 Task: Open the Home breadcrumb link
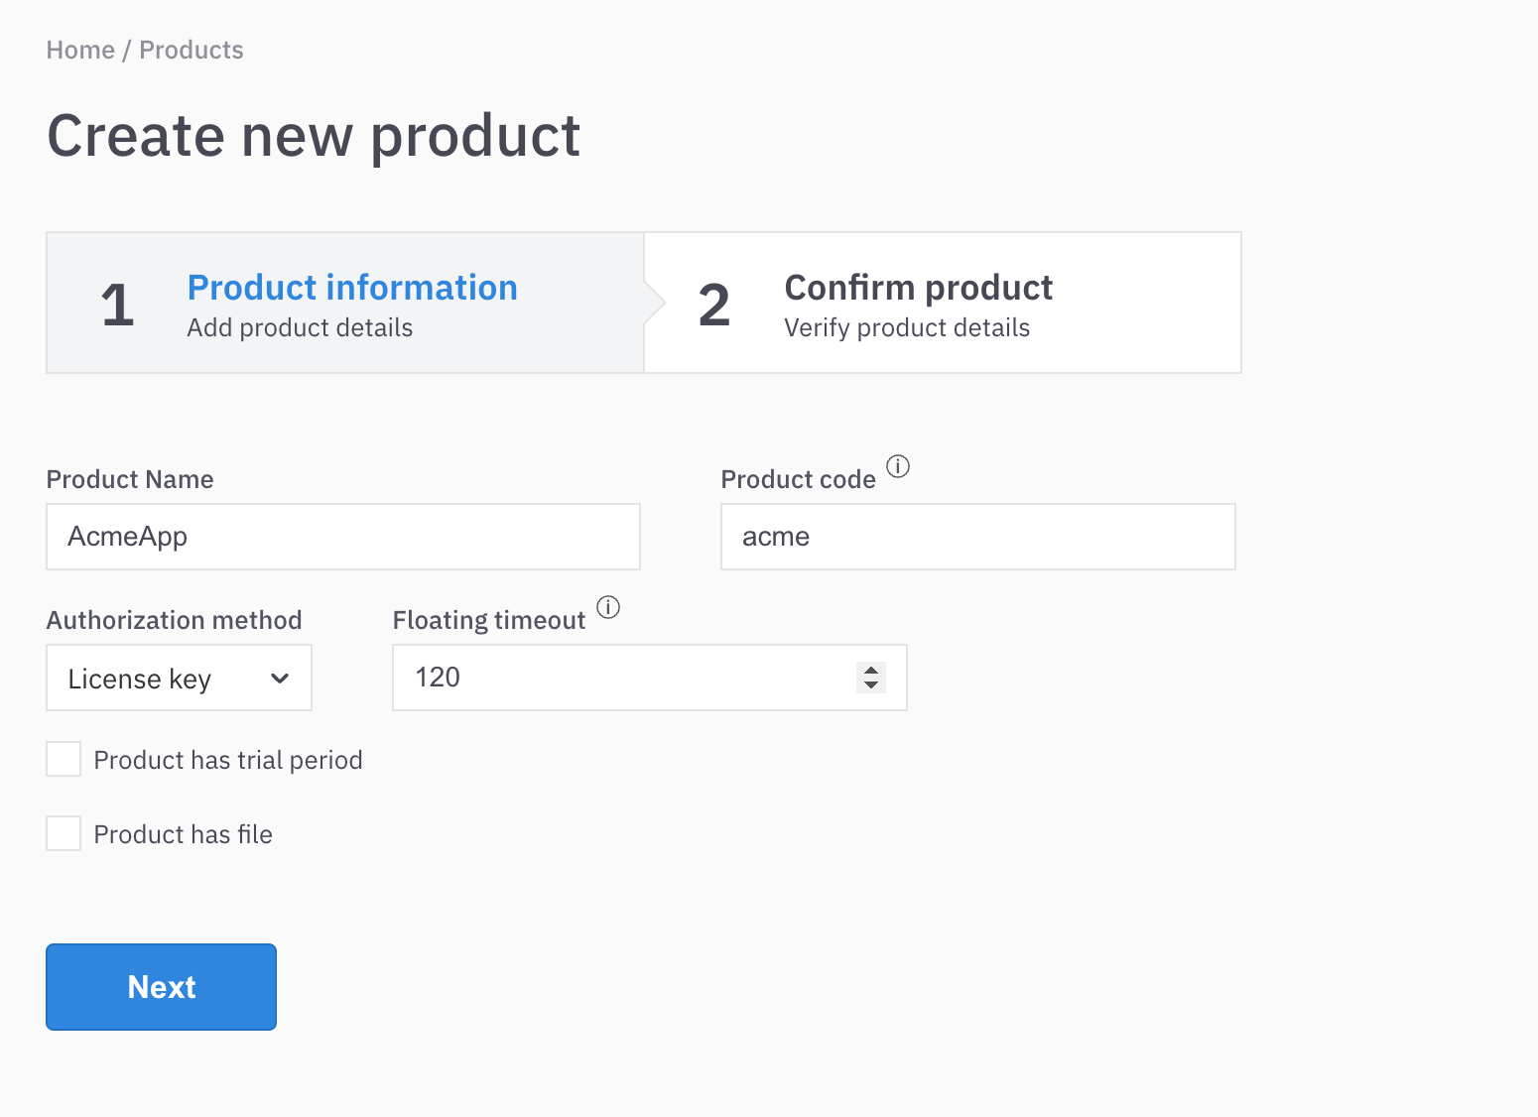point(80,50)
